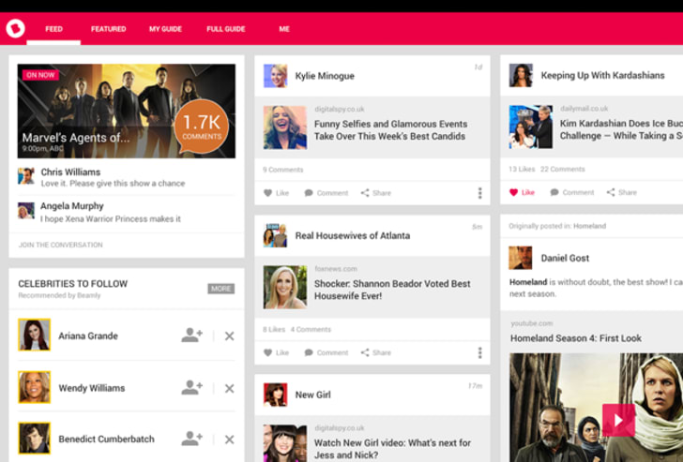Viewport: 683px width, 462px height.
Task: Click Keeping Up With Kardashians avatar
Action: click(521, 75)
